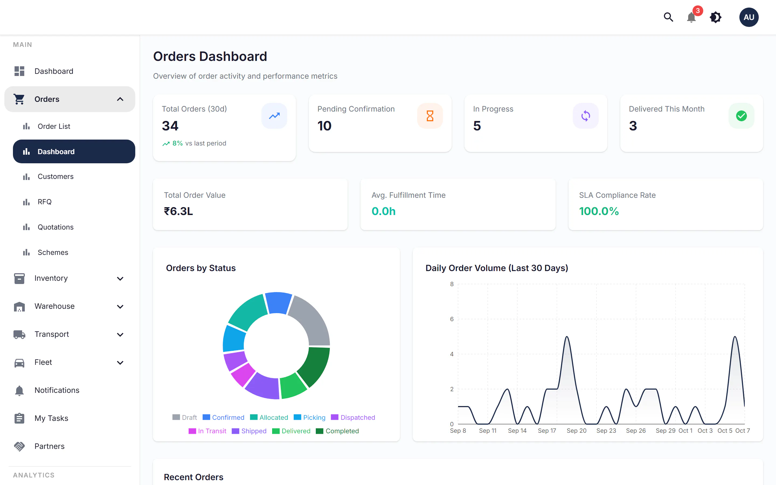Open the AU user avatar menu

coord(749,17)
